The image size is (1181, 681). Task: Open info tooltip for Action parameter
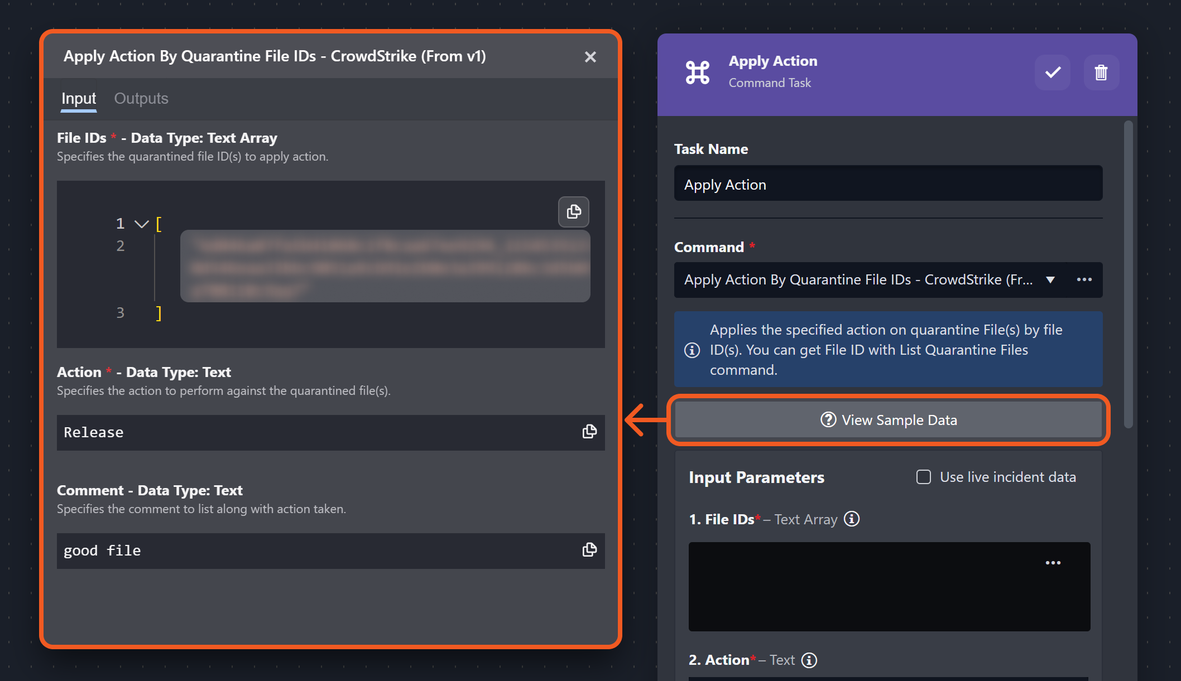809,660
